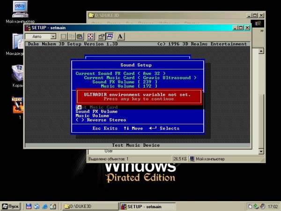
Task: Select the Sound FX Volume menu item
Action: pos(96,112)
